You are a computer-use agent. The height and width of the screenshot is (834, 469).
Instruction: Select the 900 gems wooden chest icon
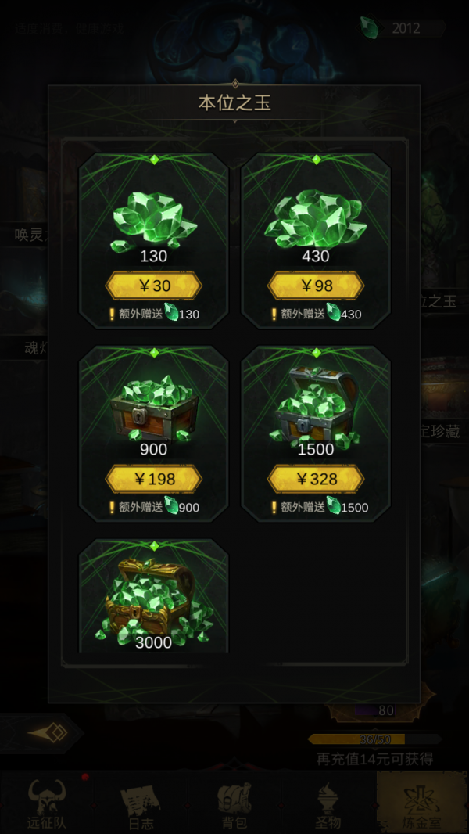(153, 407)
